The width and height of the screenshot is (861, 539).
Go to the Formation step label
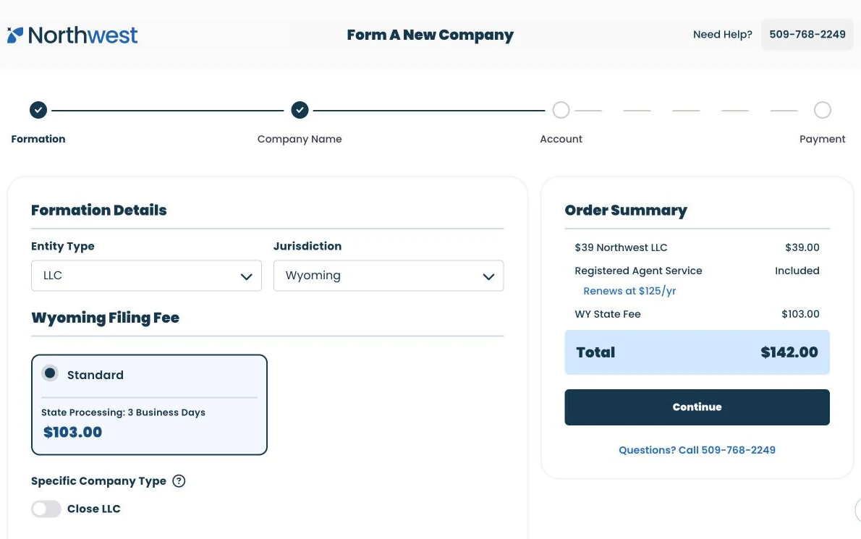(38, 139)
